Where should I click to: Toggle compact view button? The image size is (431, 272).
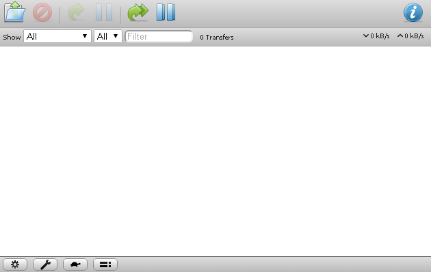pos(105,264)
